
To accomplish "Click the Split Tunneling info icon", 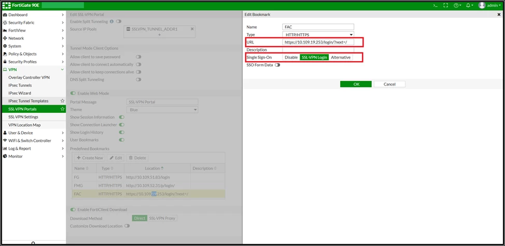I will click(x=111, y=22).
